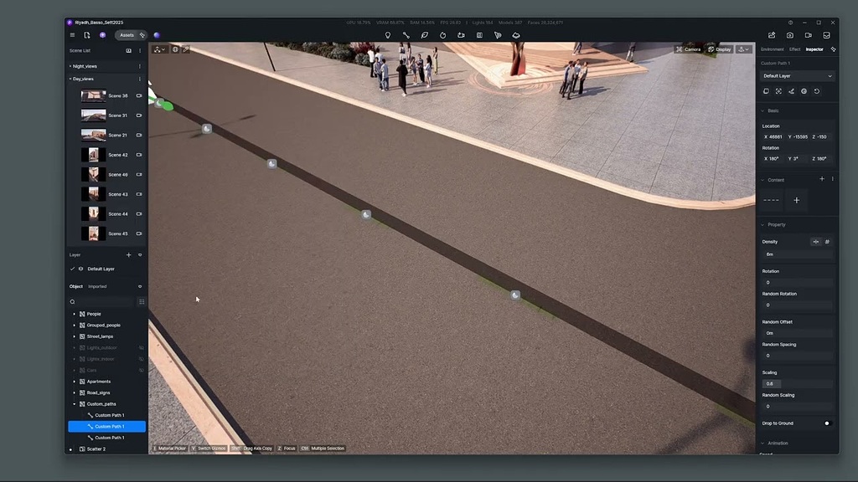Open the Display options in the viewport
This screenshot has width=858, height=482.
pyautogui.click(x=721, y=49)
